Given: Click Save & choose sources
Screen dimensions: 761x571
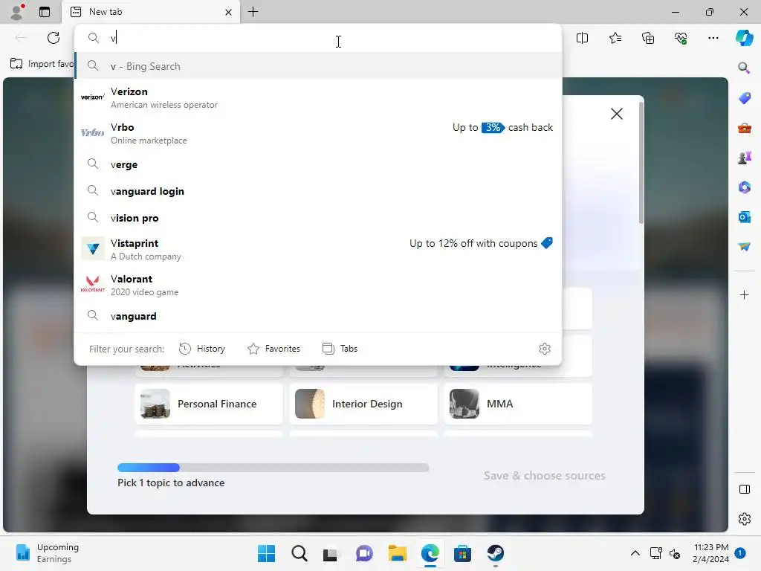Looking at the screenshot, I should click(x=544, y=475).
